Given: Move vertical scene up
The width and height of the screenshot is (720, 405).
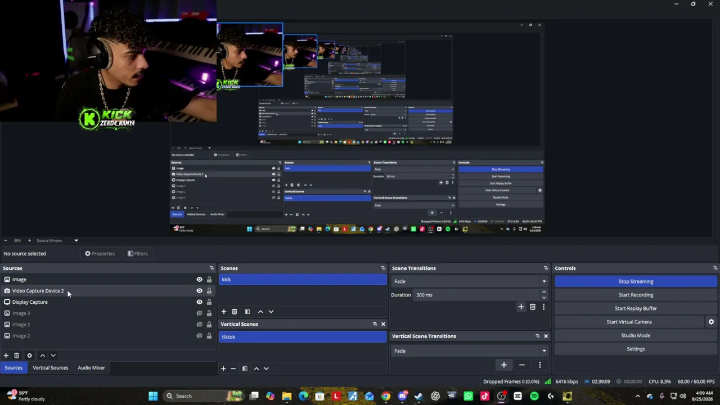Looking at the screenshot, I should click(x=256, y=368).
